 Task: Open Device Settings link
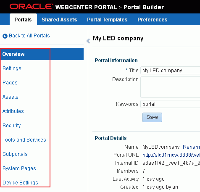(x=20, y=183)
